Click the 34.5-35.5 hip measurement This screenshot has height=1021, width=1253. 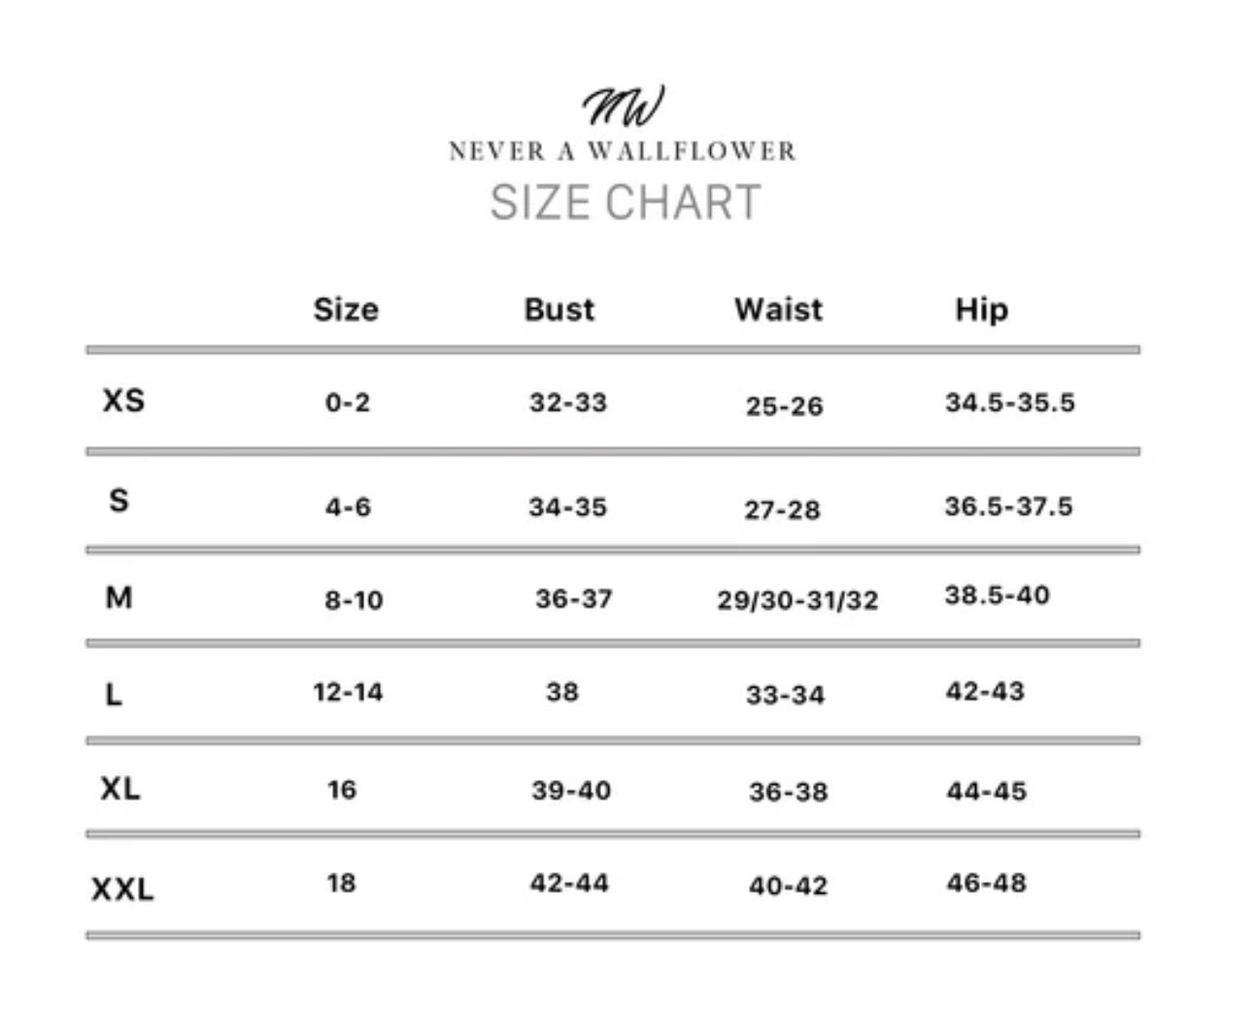point(1010,402)
